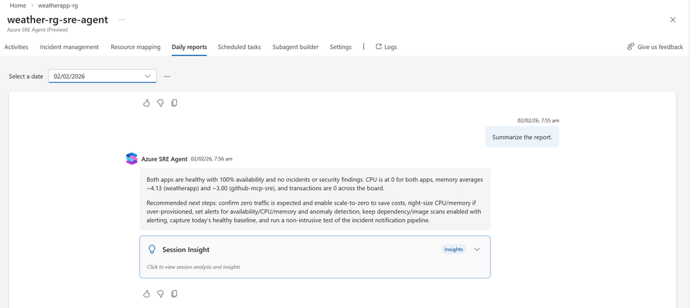Click the Azure SRE Agent sender name
Viewport: 690px width, 308px height.
[x=164, y=159]
